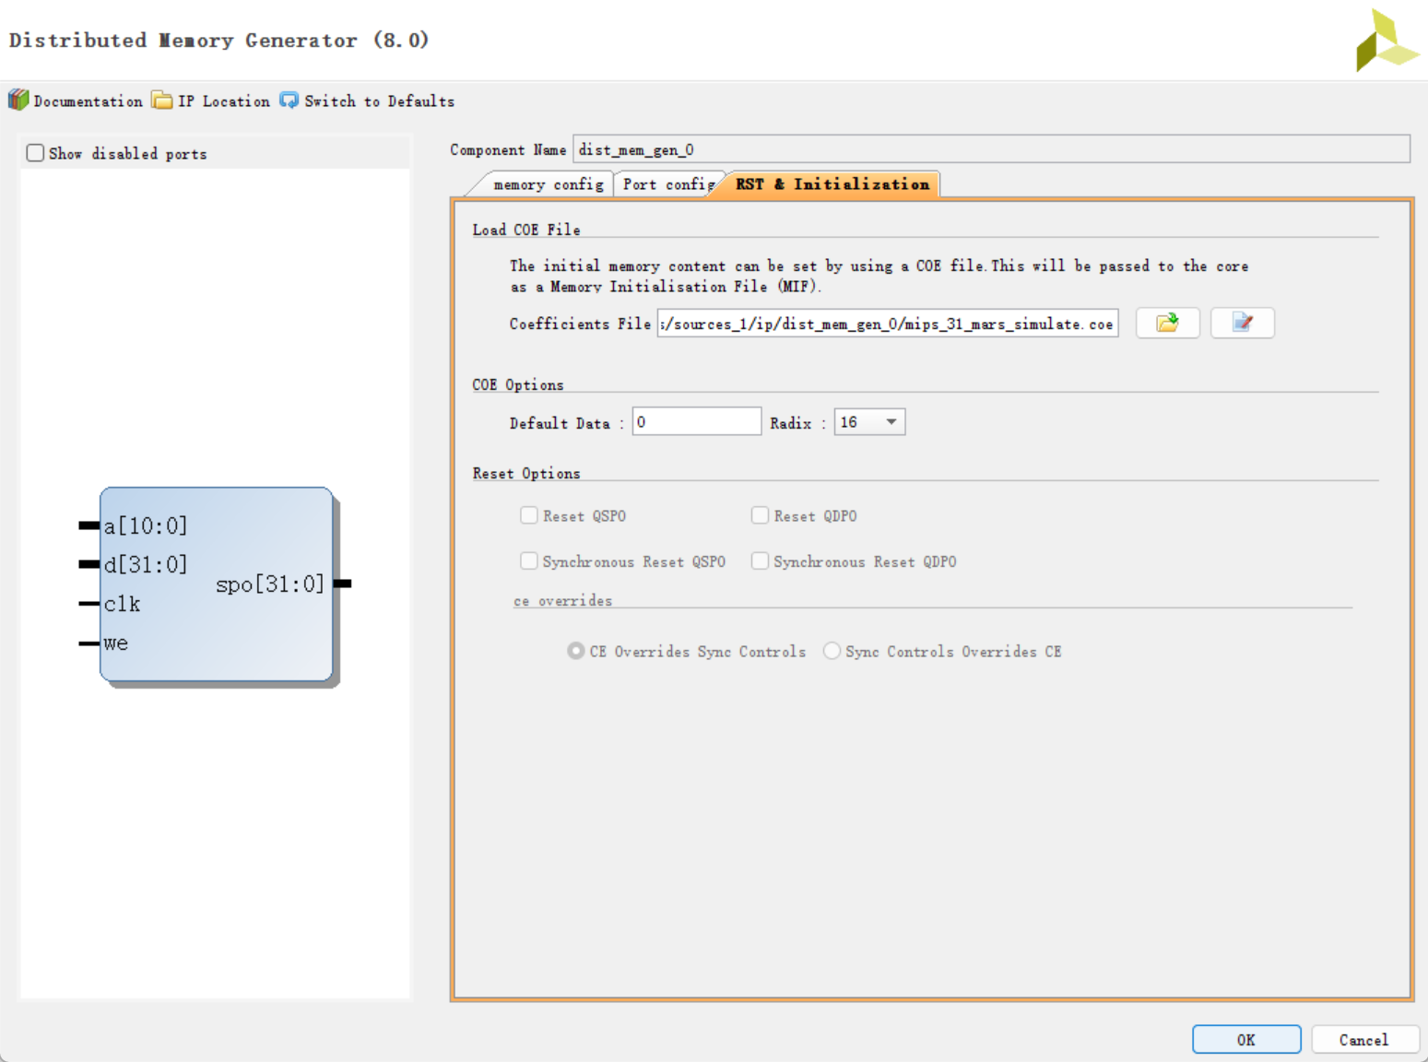Click Switch to Defaults label
This screenshot has width=1428, height=1062.
[x=380, y=101]
